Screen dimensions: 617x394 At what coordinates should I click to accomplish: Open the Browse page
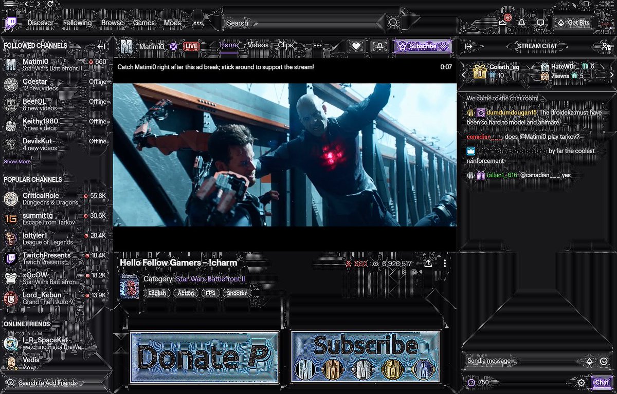point(112,23)
